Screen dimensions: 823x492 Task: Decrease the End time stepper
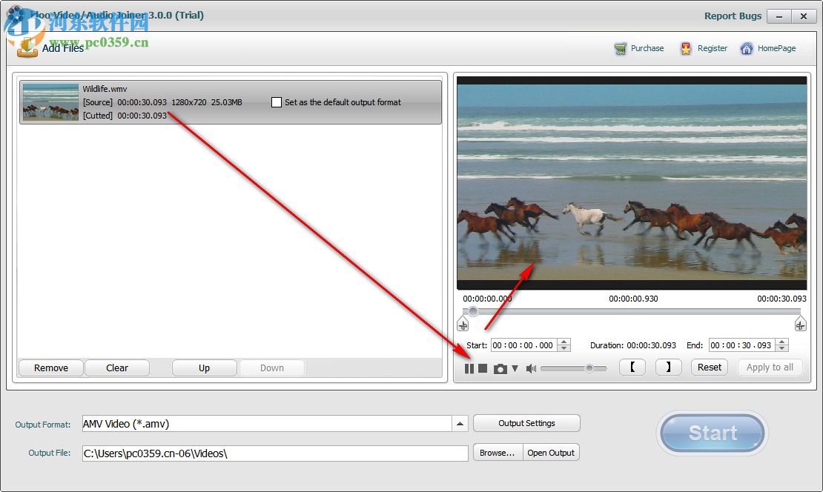tap(782, 348)
